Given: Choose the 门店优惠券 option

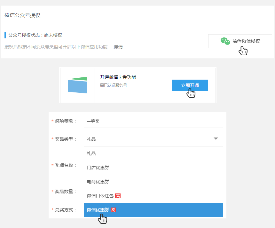Looking at the screenshot, I should 98,168.
